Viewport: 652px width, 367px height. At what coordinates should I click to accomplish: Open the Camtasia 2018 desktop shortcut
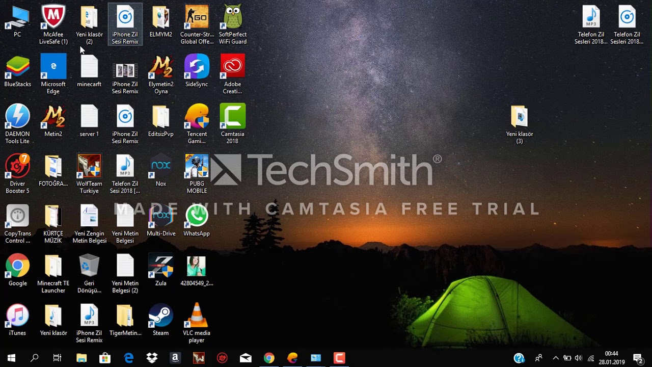pos(232,124)
